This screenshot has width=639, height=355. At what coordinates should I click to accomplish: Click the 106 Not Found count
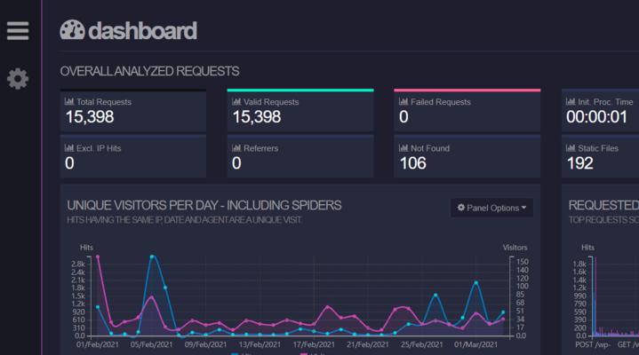[412, 163]
